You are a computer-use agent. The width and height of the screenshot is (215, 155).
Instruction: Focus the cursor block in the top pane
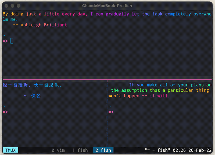12,41
